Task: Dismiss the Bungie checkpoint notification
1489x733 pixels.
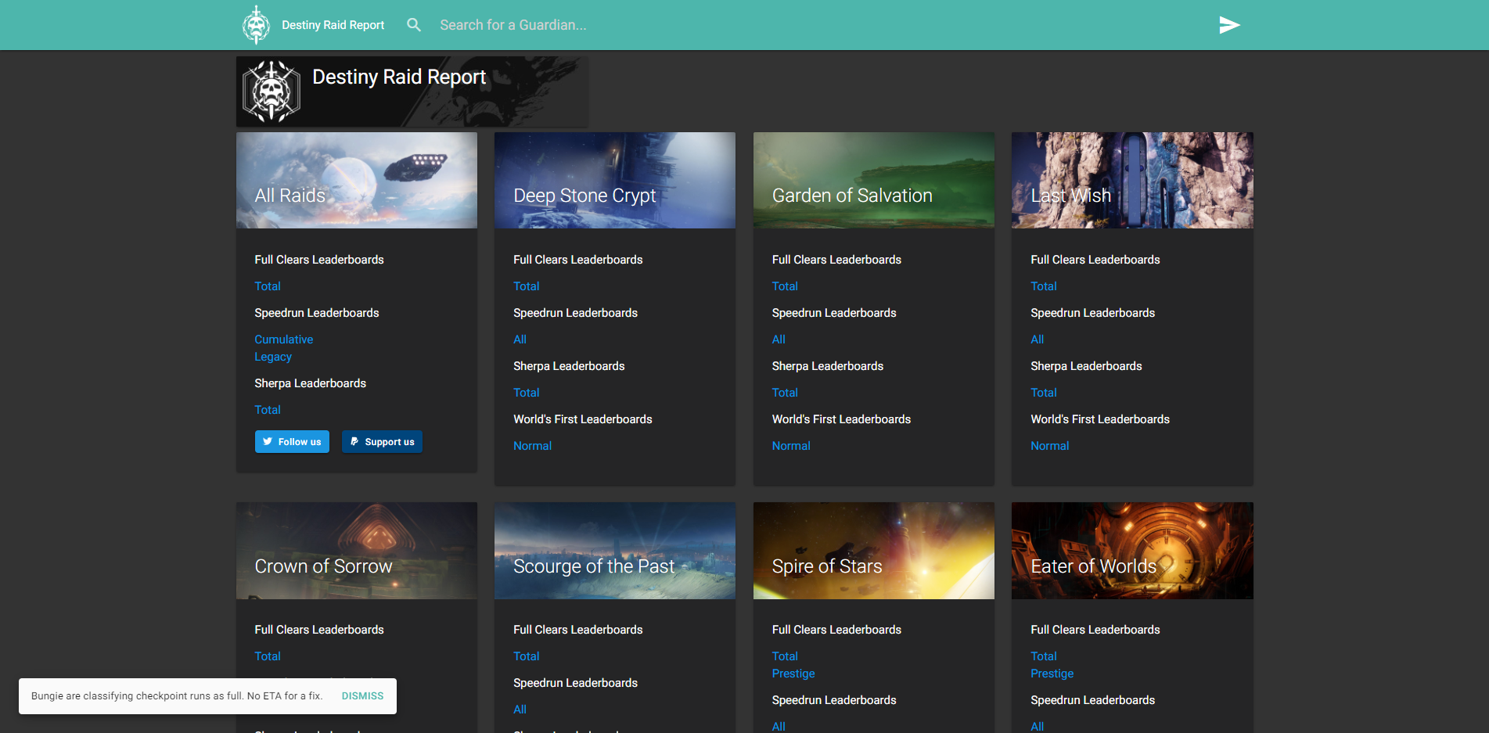Action: click(x=362, y=696)
